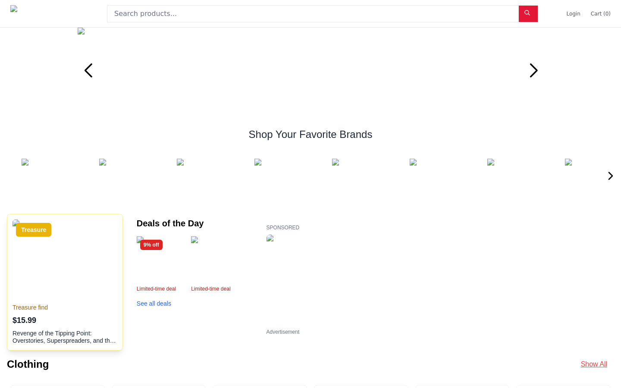
Task: Click the site logo in header
Action: tap(14, 9)
